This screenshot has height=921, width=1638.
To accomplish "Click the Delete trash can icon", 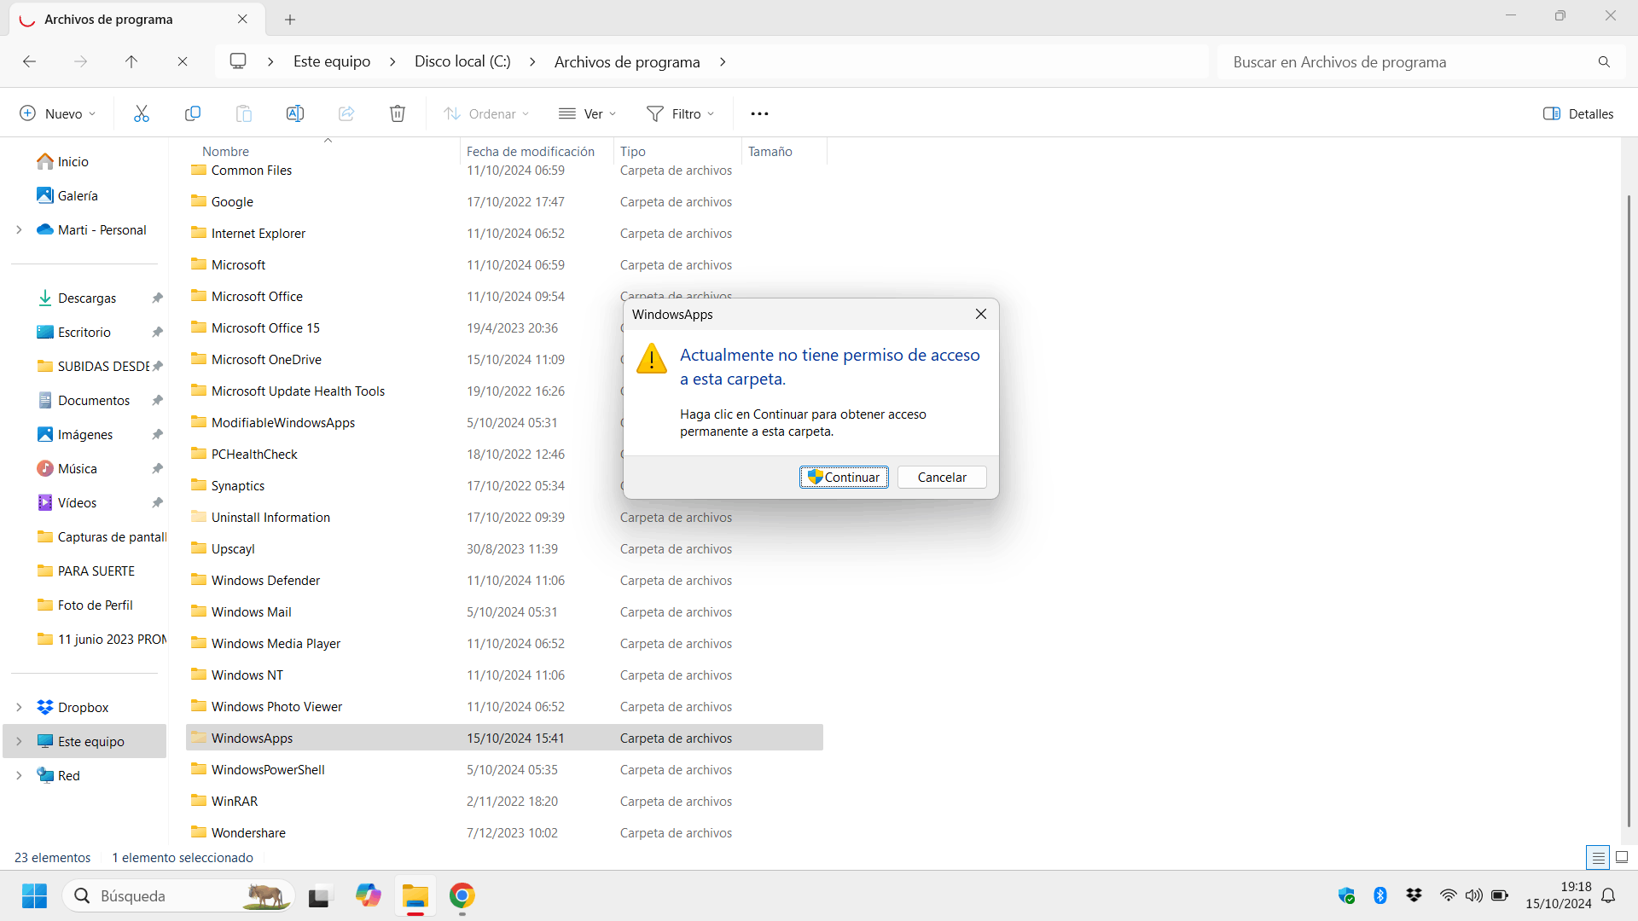I will pyautogui.click(x=398, y=113).
